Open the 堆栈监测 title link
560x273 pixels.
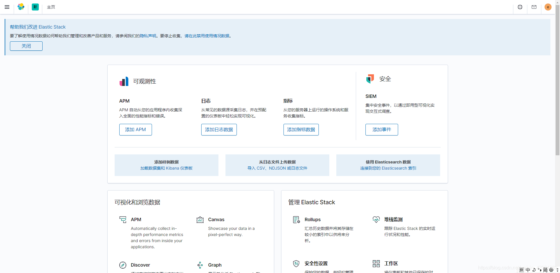[393, 220]
